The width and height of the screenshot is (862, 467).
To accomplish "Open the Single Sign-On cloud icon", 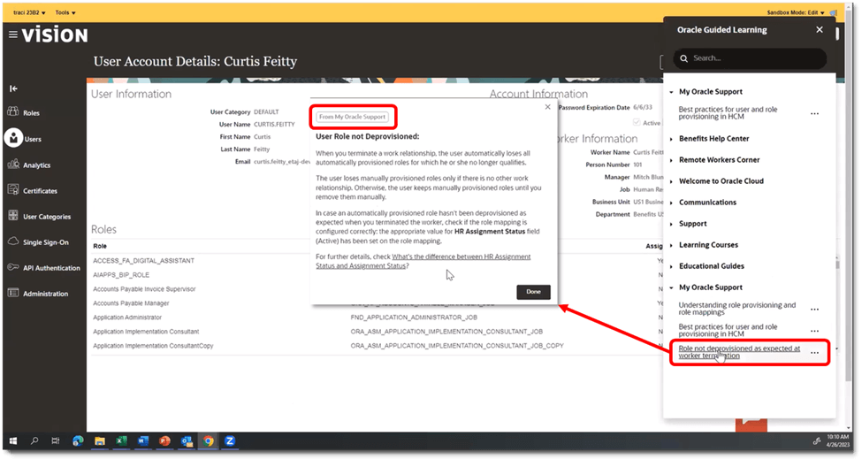I will pos(13,241).
